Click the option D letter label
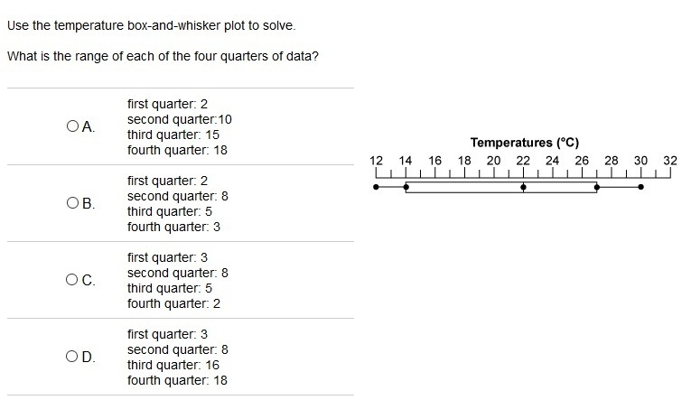Image resolution: width=691 pixels, height=400 pixels. click(89, 357)
